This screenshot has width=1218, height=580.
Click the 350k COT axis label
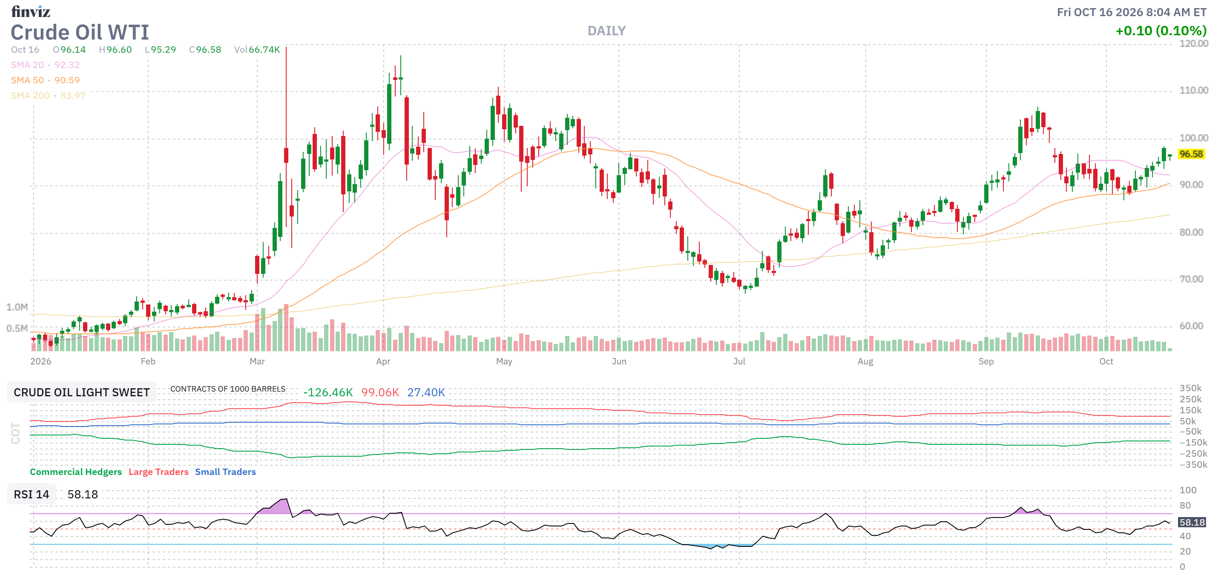pos(1190,388)
